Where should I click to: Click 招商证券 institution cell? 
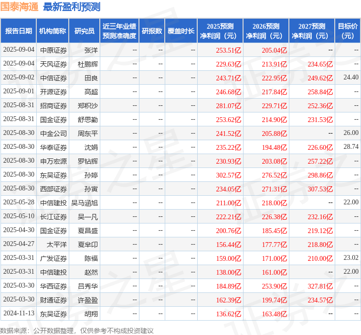click(x=53, y=106)
